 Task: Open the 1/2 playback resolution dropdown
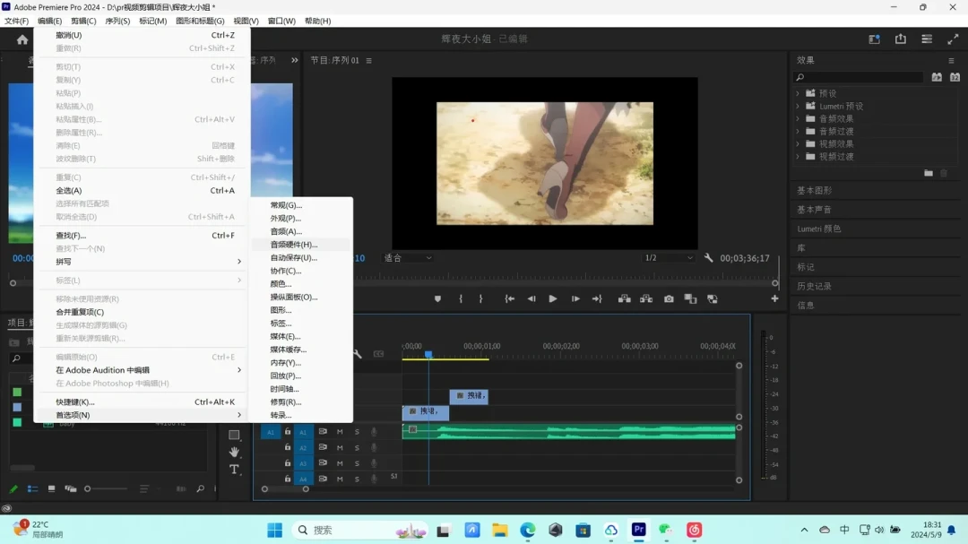coord(669,258)
